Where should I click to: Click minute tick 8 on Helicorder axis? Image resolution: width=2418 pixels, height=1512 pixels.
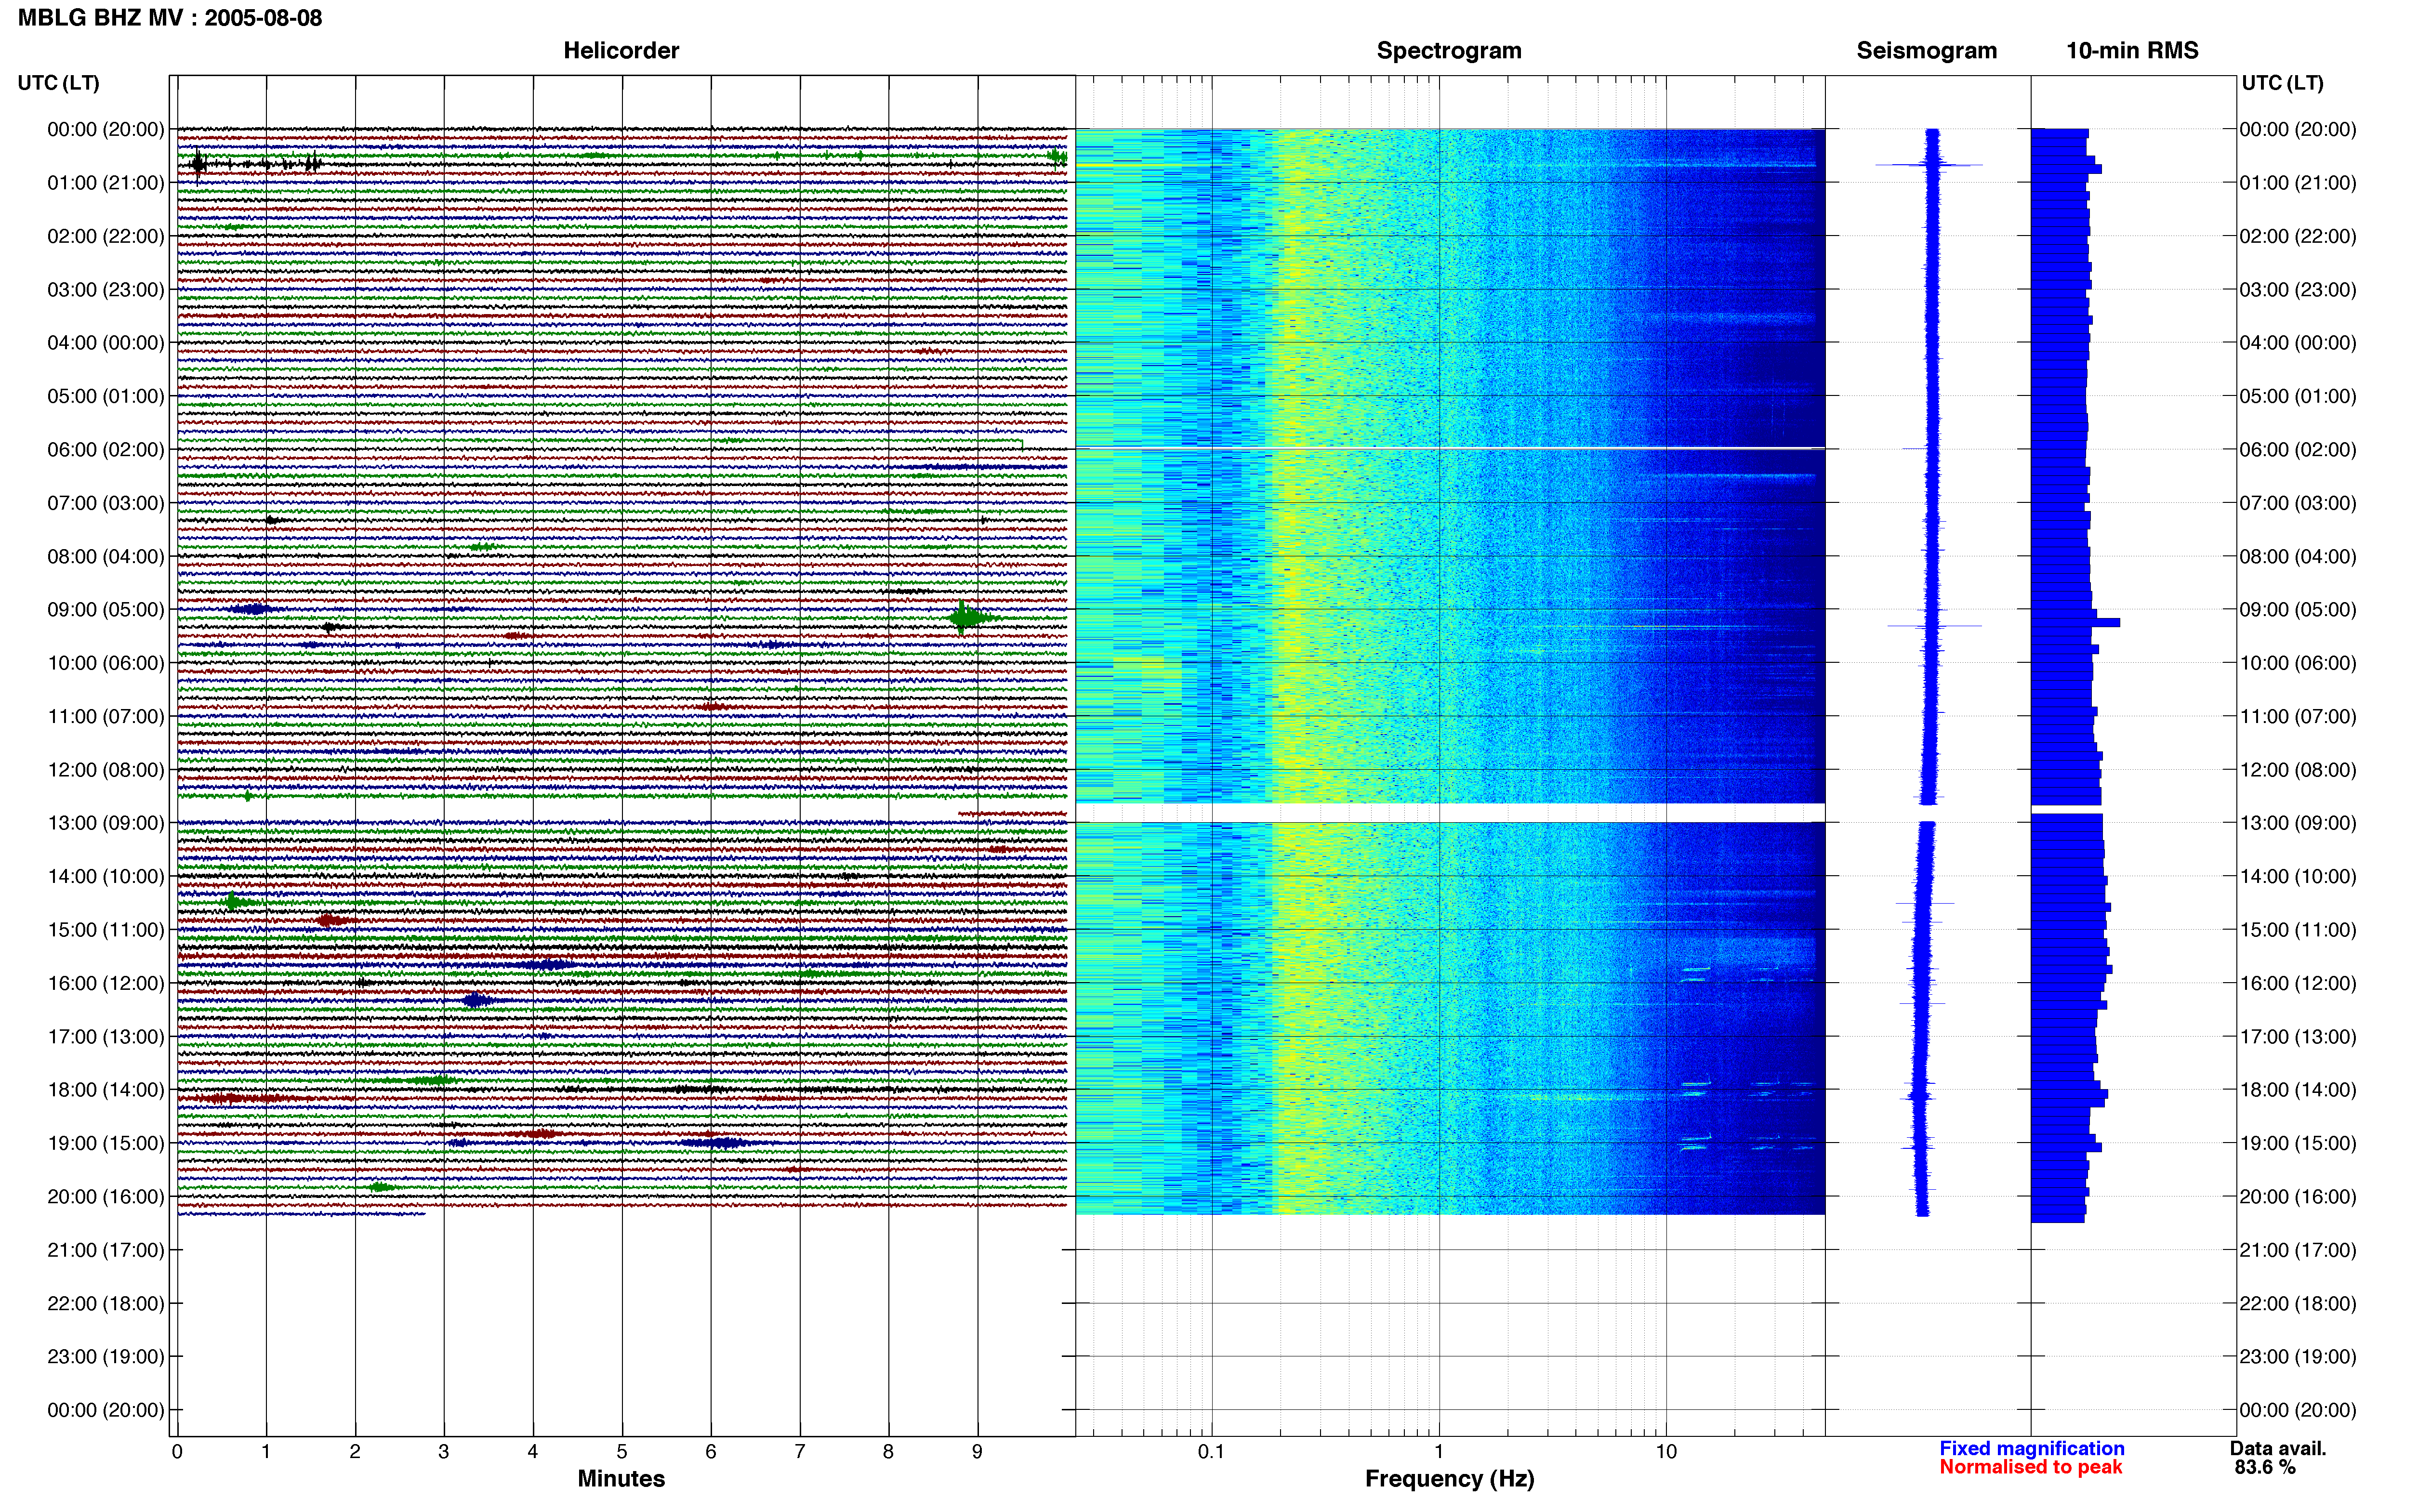[x=888, y=1452]
